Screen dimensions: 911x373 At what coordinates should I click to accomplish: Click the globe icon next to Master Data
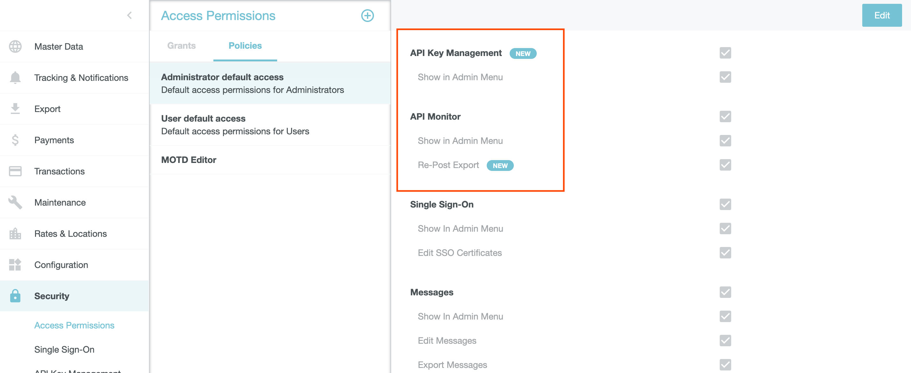(15, 46)
